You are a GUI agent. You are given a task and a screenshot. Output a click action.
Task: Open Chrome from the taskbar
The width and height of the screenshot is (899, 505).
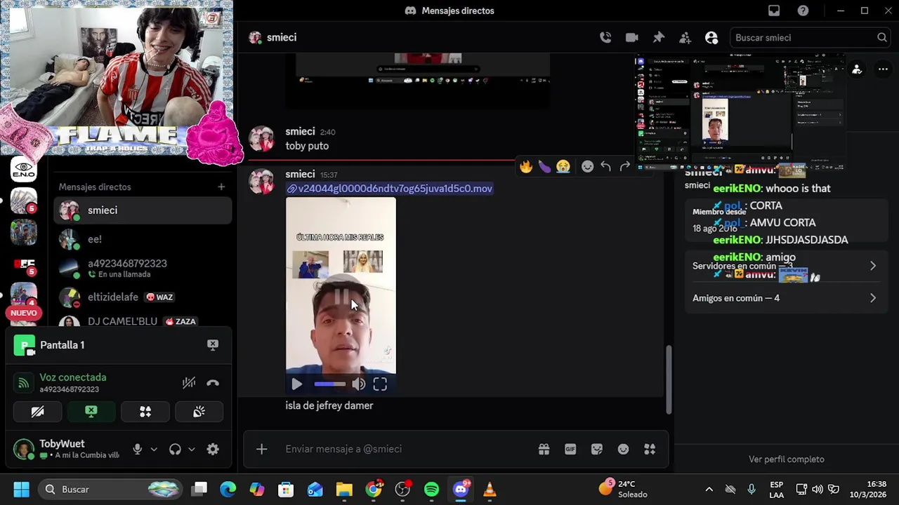[x=374, y=490]
